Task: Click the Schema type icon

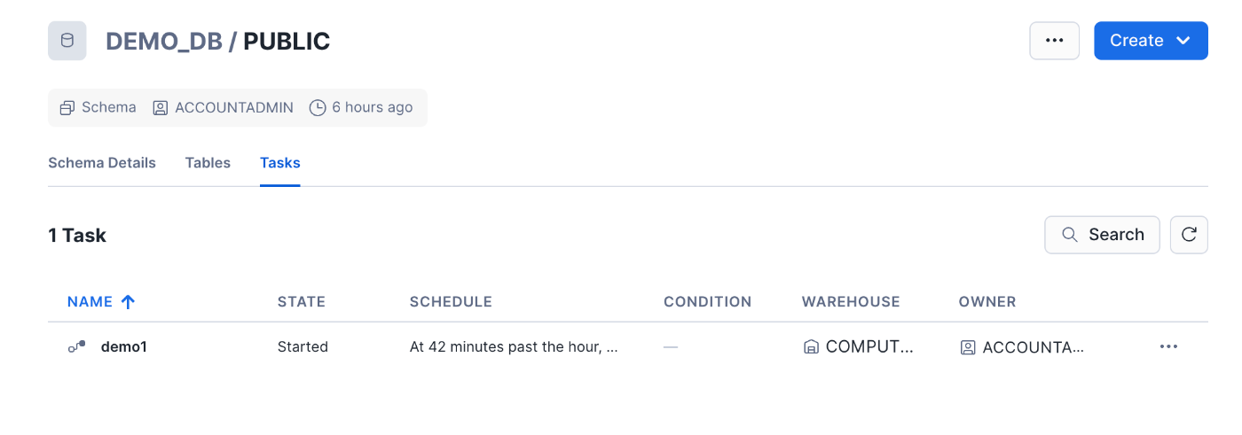Action: point(67,108)
